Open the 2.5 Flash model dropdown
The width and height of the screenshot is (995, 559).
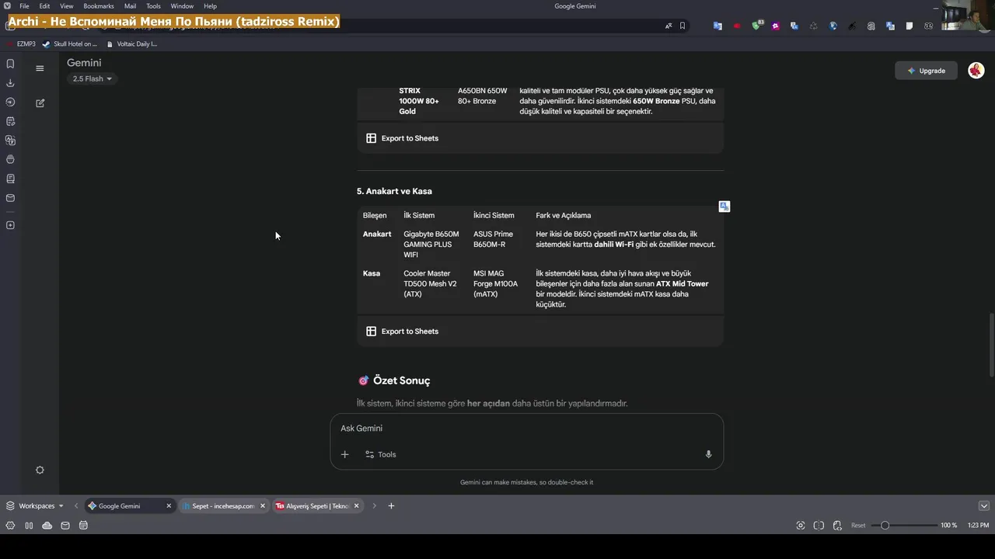point(92,78)
